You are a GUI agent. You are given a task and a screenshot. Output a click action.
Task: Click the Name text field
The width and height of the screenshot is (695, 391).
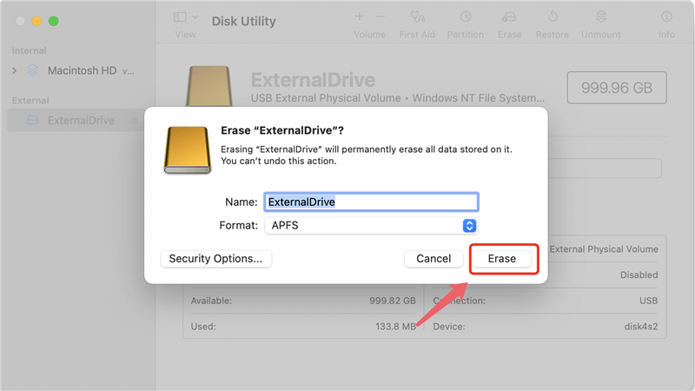371,202
